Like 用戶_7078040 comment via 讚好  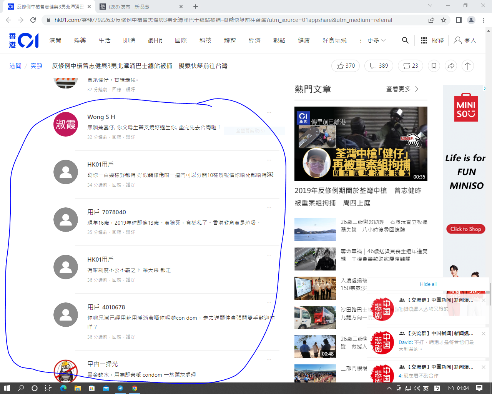click(130, 232)
